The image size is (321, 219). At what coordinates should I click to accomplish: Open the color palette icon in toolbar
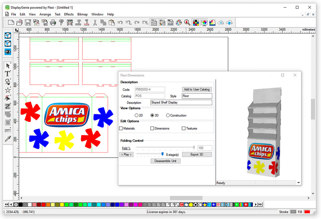coord(179,23)
